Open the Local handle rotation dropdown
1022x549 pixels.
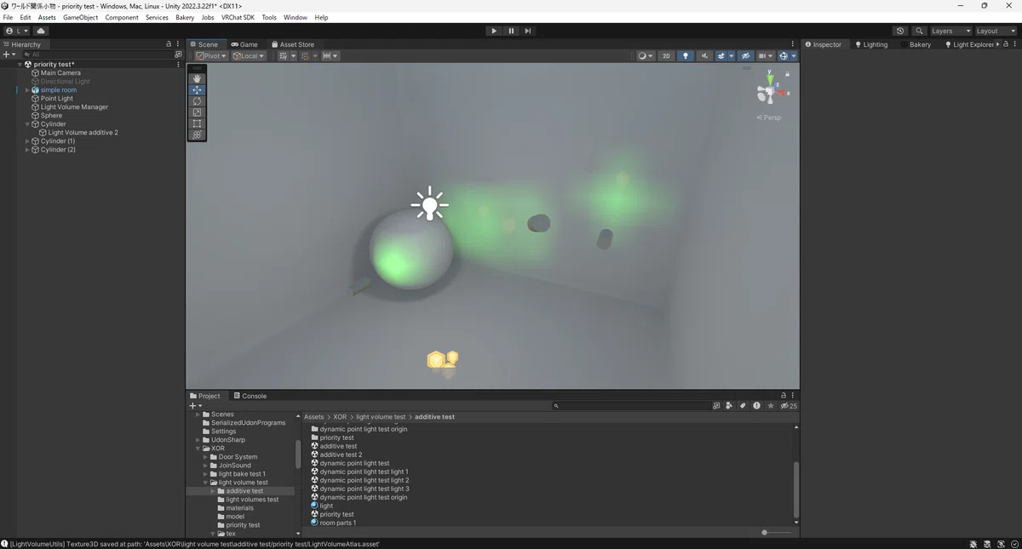[249, 56]
